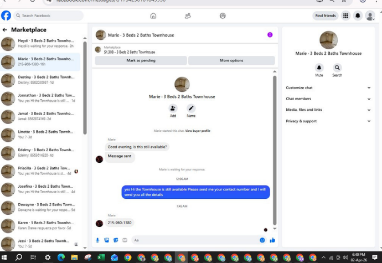Click the Aa message input box
The width and height of the screenshot is (382, 263).
point(194,240)
